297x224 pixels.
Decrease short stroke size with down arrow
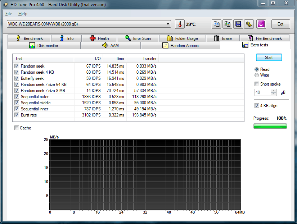pos(274,94)
